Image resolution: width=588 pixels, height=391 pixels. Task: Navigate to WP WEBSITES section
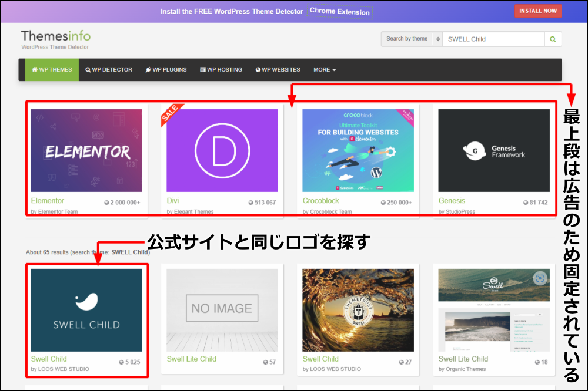click(x=278, y=70)
